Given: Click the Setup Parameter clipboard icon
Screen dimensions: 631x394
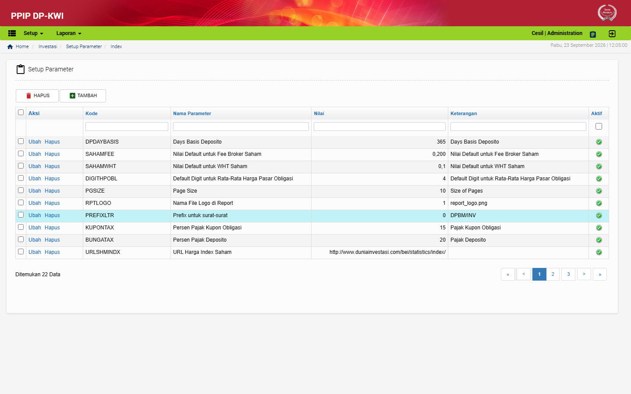Looking at the screenshot, I should point(21,69).
